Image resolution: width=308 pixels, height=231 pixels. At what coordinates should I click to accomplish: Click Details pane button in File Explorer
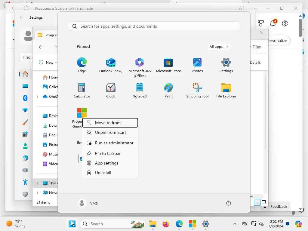255,63
